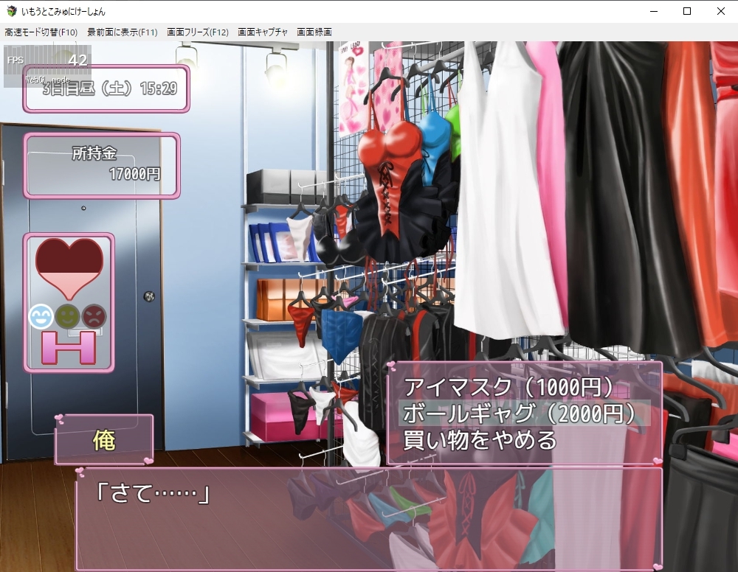This screenshot has width=738, height=572.
Task: Click the large heart affection gauge
Action: tap(69, 267)
